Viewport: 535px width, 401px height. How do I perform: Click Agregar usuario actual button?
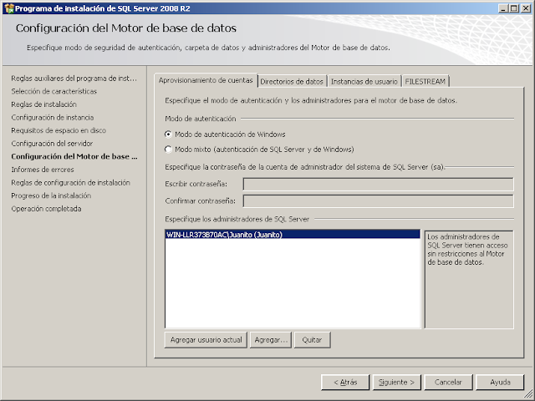[x=206, y=340]
